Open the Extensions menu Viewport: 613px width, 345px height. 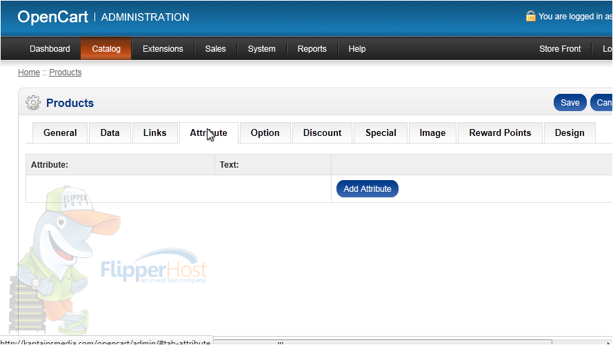163,49
